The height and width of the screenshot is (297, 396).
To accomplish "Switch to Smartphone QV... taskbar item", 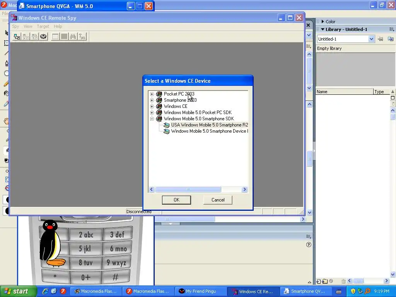I will pyautogui.click(x=306, y=291).
